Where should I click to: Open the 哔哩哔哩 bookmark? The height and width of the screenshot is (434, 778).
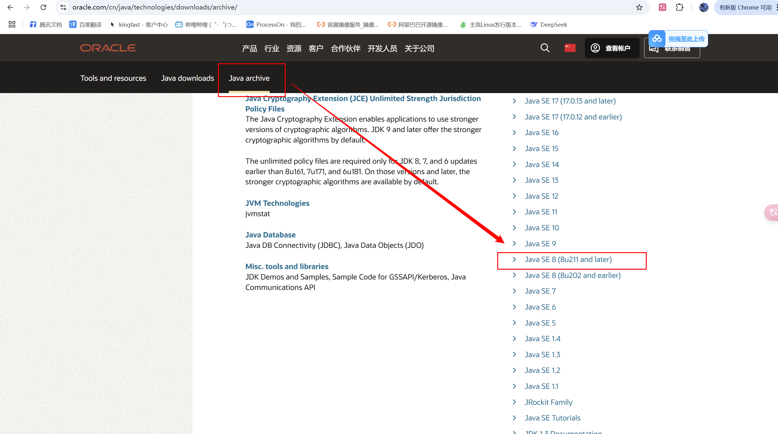(206, 25)
